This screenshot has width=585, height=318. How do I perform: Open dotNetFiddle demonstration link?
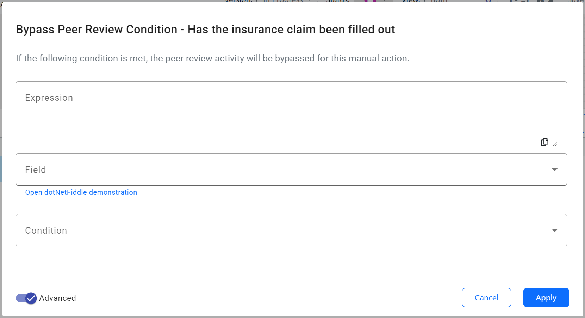pos(81,192)
